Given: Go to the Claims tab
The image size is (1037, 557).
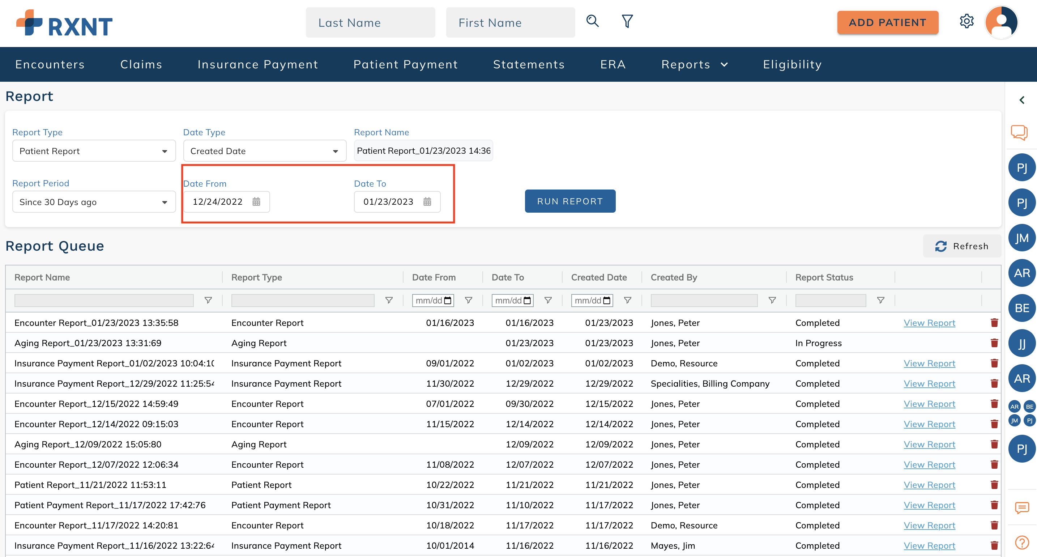Looking at the screenshot, I should click(141, 64).
